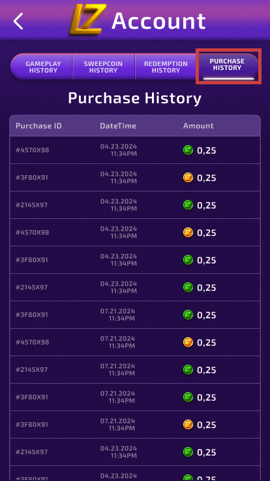Click the Account header title
The image size is (270, 481).
click(x=158, y=21)
